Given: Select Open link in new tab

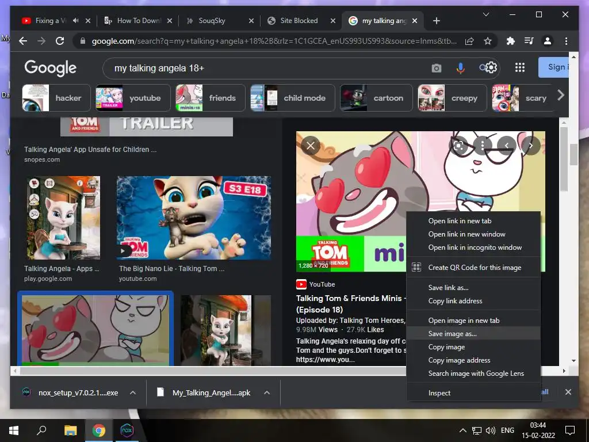Looking at the screenshot, I should (473, 221).
